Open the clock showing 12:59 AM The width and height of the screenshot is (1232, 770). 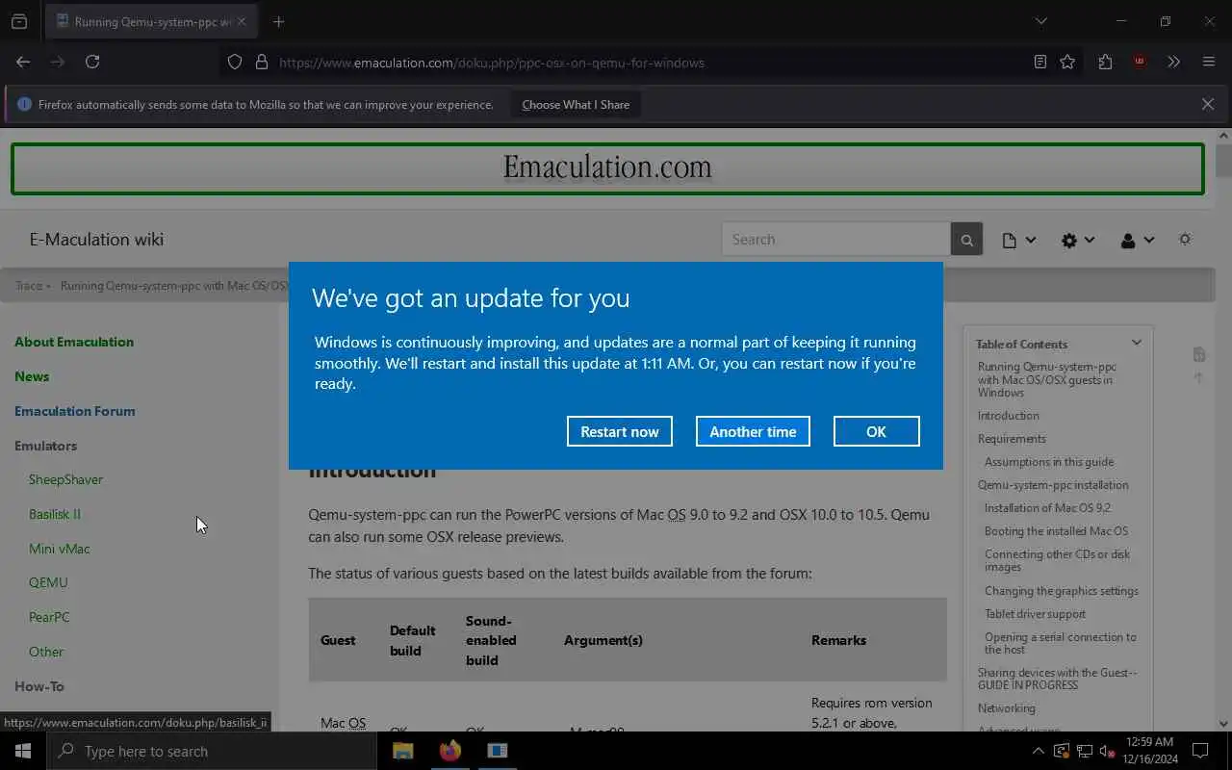pyautogui.click(x=1149, y=751)
